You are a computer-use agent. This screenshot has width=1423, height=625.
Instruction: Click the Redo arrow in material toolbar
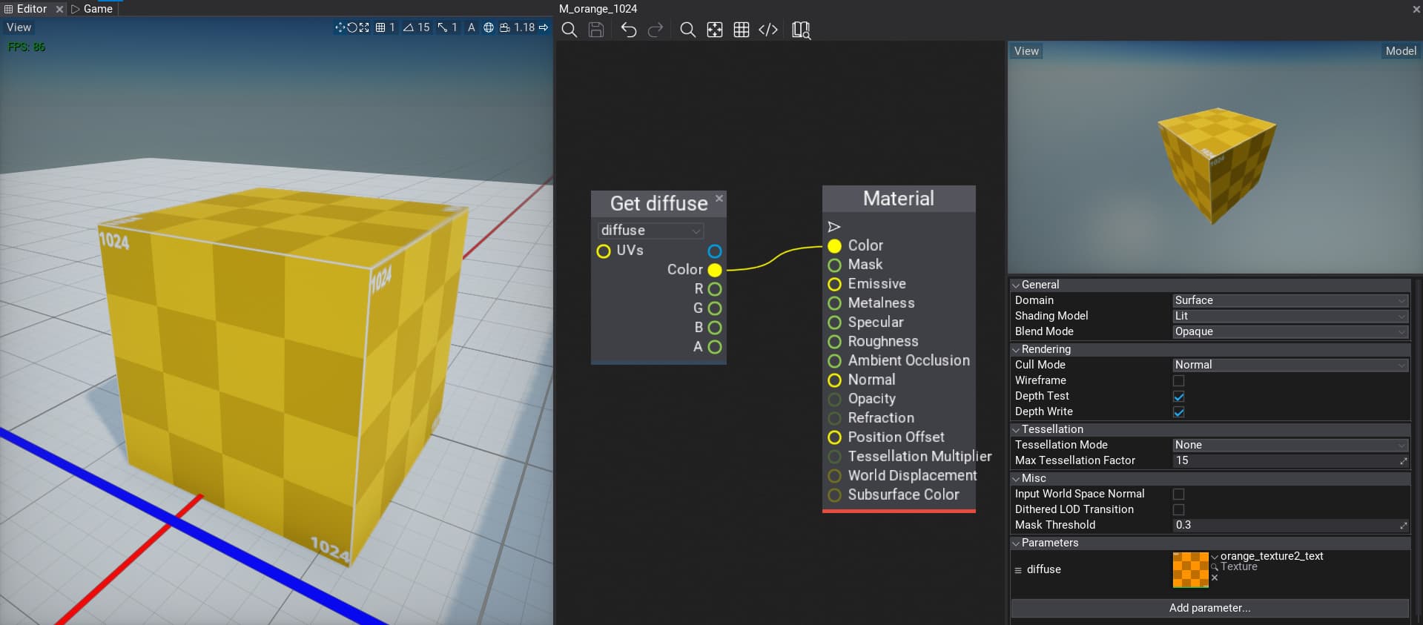tap(656, 30)
